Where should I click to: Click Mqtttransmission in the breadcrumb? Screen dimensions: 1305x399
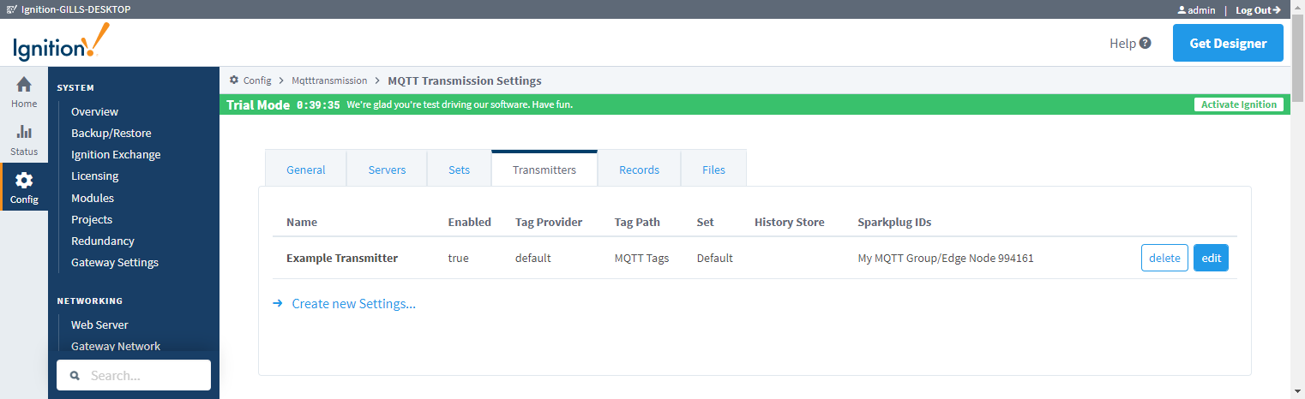tap(329, 80)
